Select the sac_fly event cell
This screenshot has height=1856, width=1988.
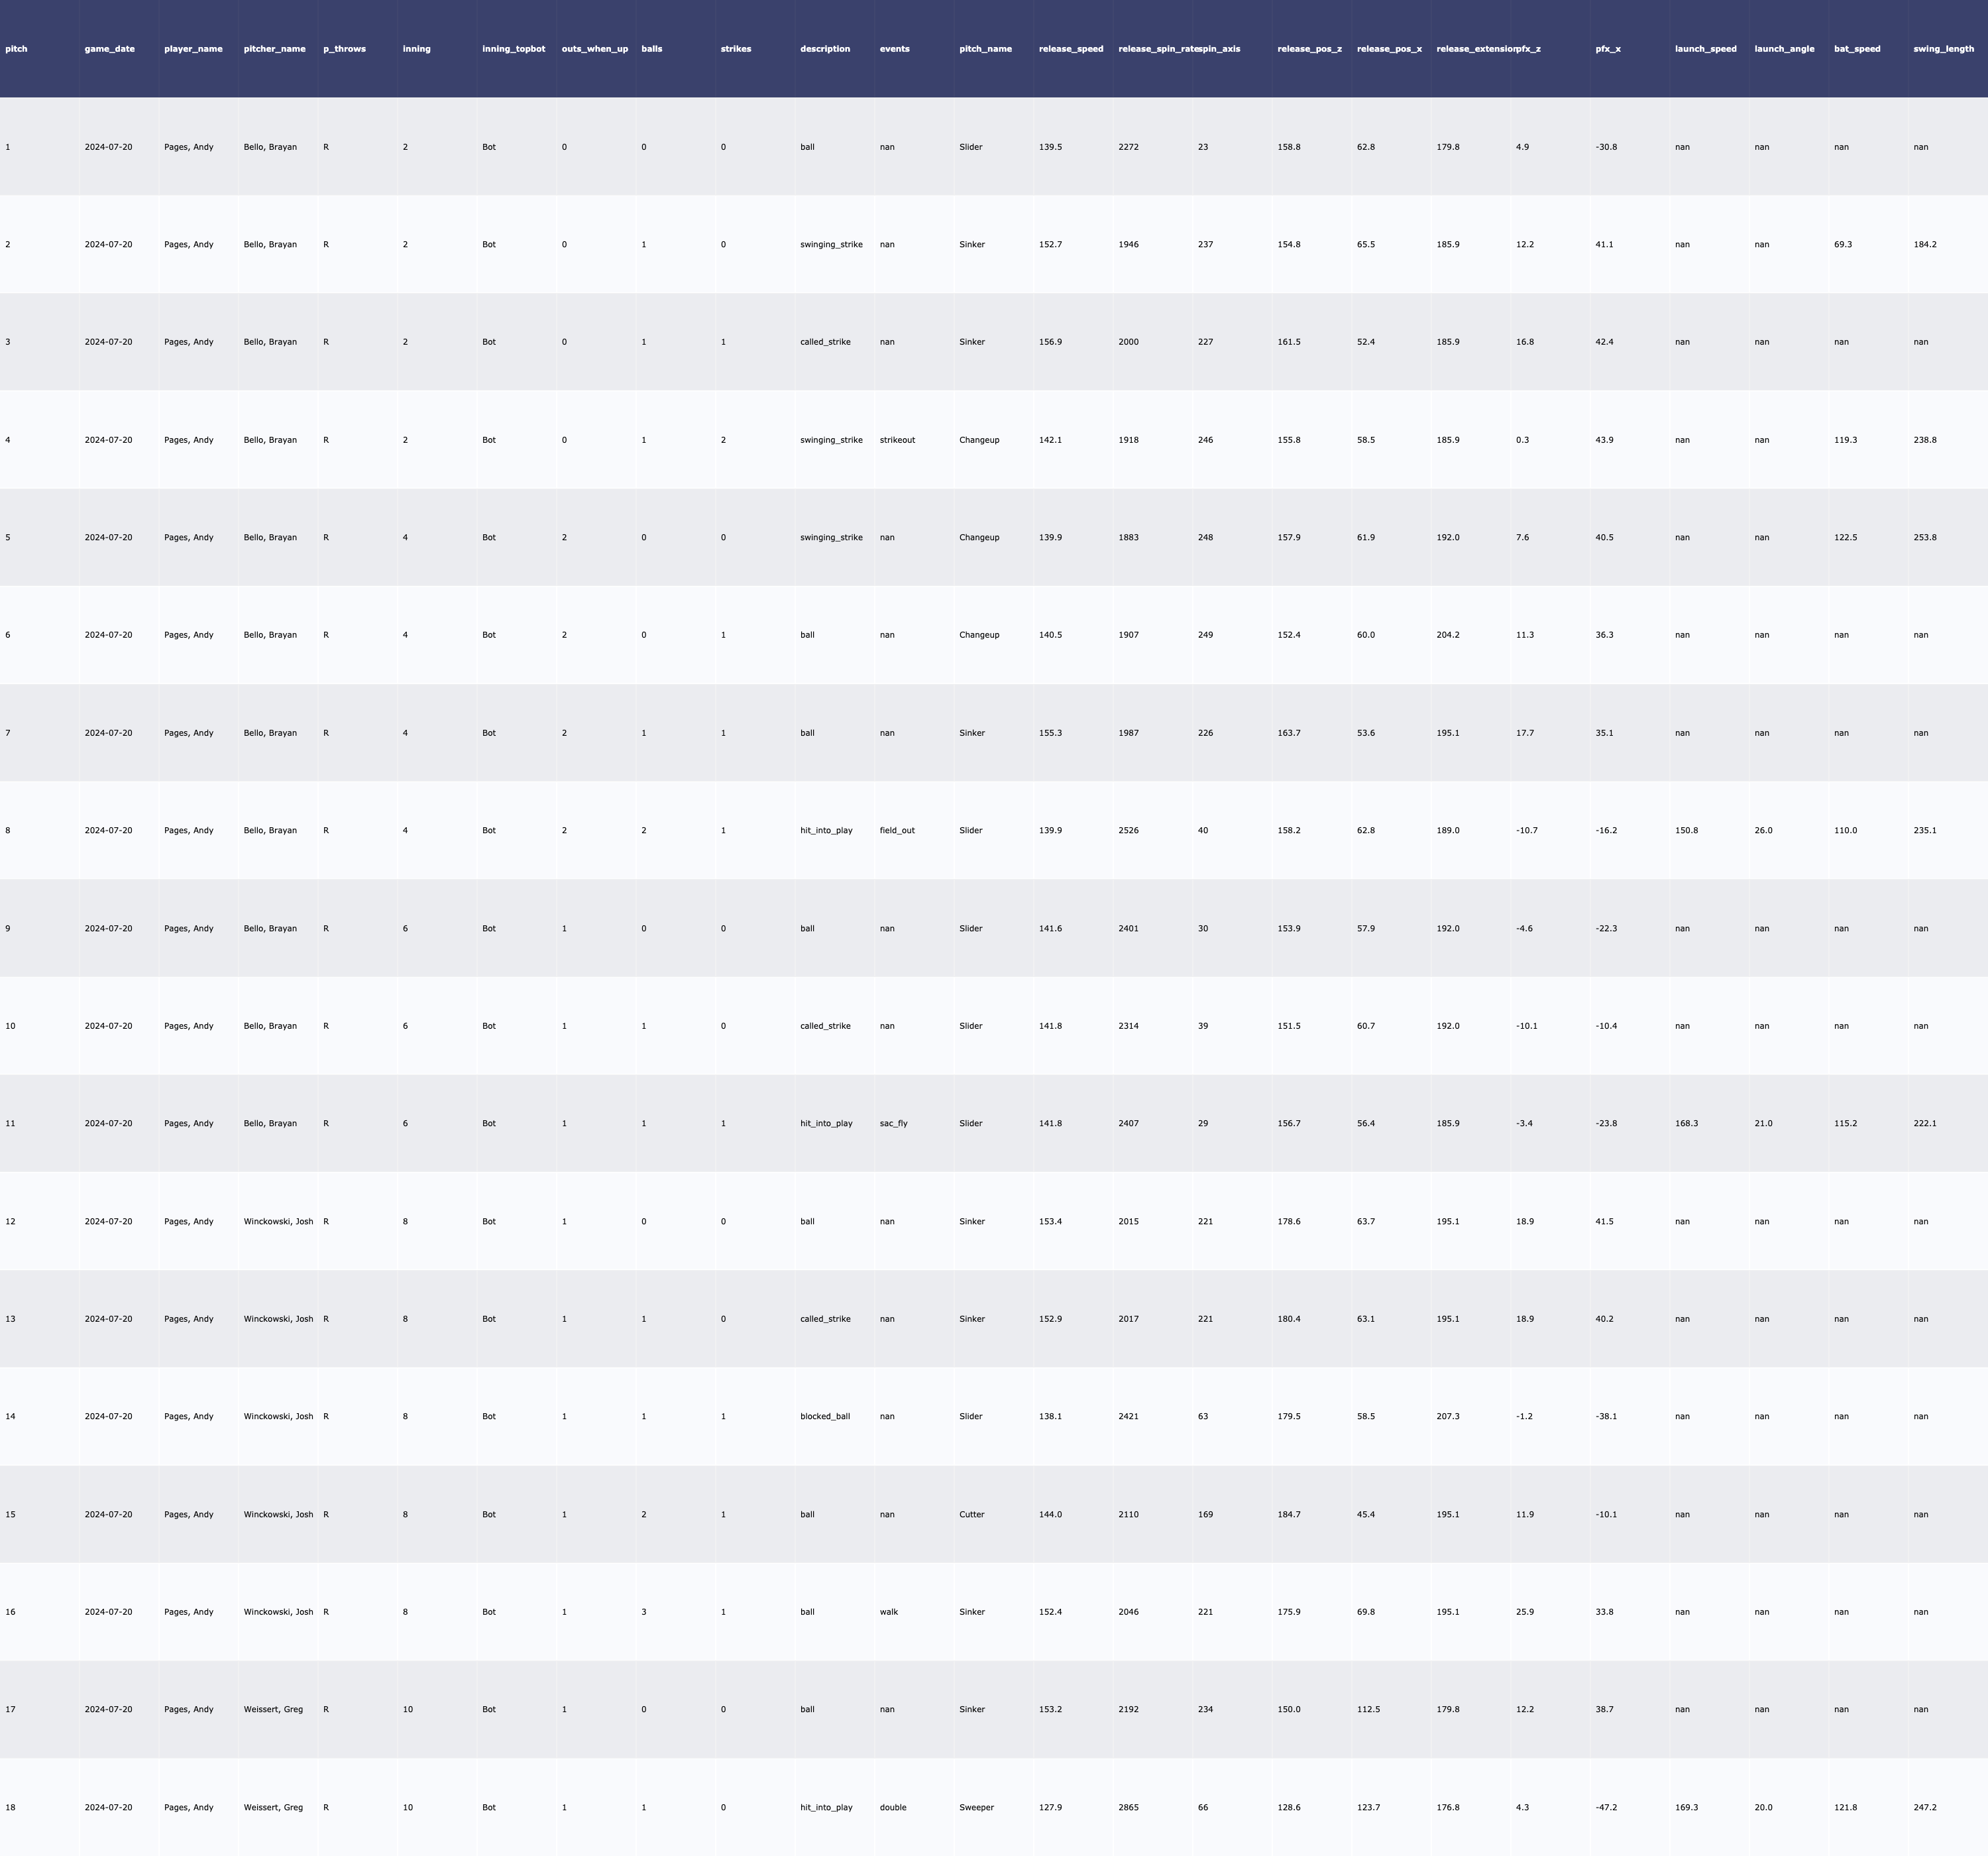pos(893,1124)
